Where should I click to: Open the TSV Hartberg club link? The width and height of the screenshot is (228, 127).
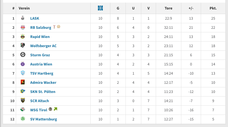click(42, 73)
